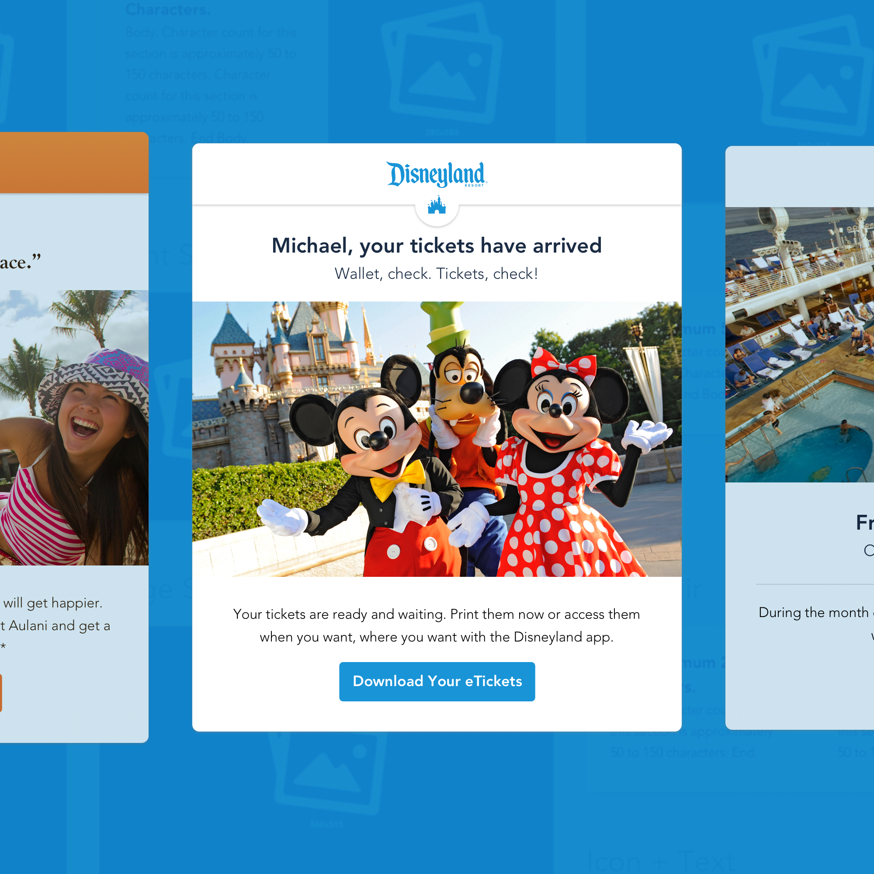
Task: Select the subheading 'Wallet, check. Tickets, check!'
Action: [x=437, y=274]
